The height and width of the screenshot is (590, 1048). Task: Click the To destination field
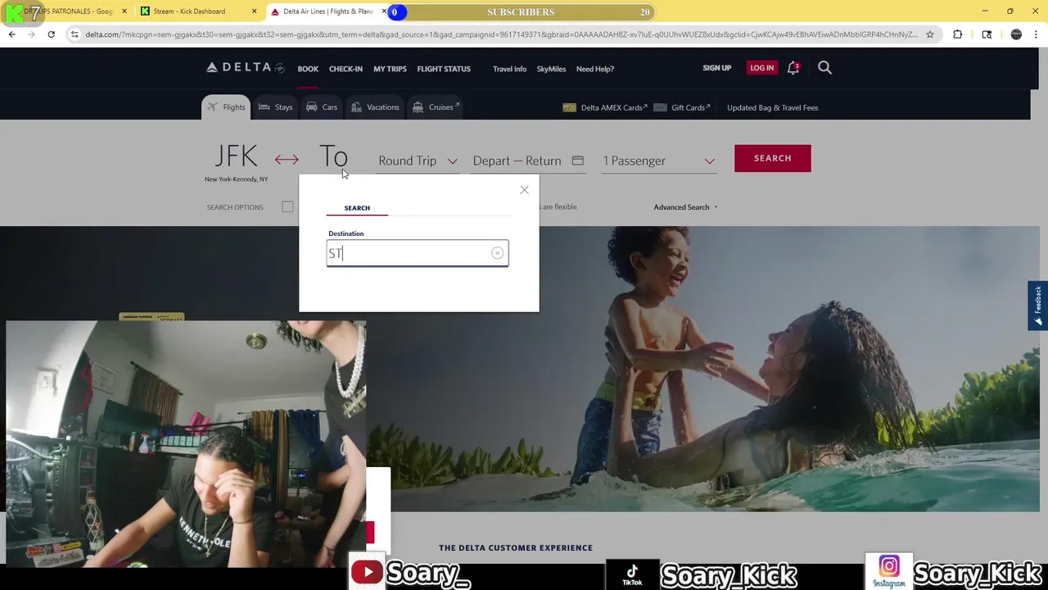333,158
